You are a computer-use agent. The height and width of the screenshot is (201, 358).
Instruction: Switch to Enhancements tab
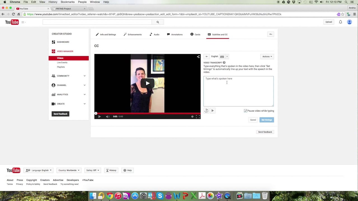(x=133, y=34)
